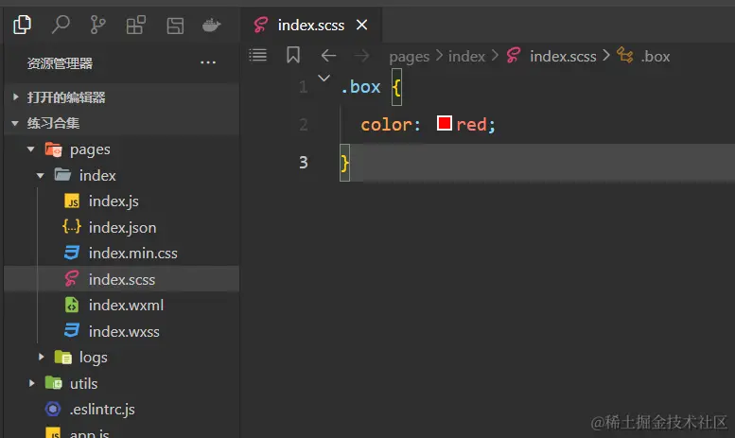Click line number 2 in the gutter
This screenshot has width=735, height=438.
pyautogui.click(x=303, y=124)
